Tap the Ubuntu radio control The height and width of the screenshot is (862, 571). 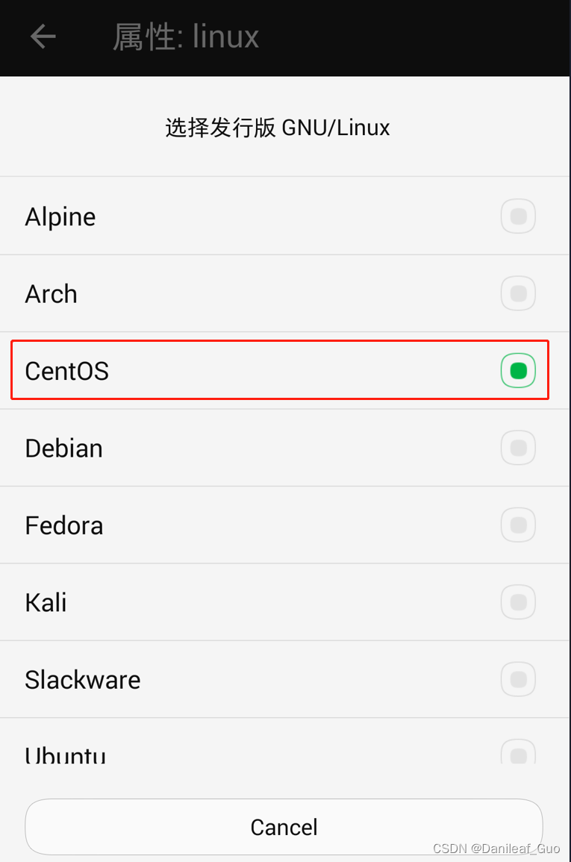tap(518, 754)
